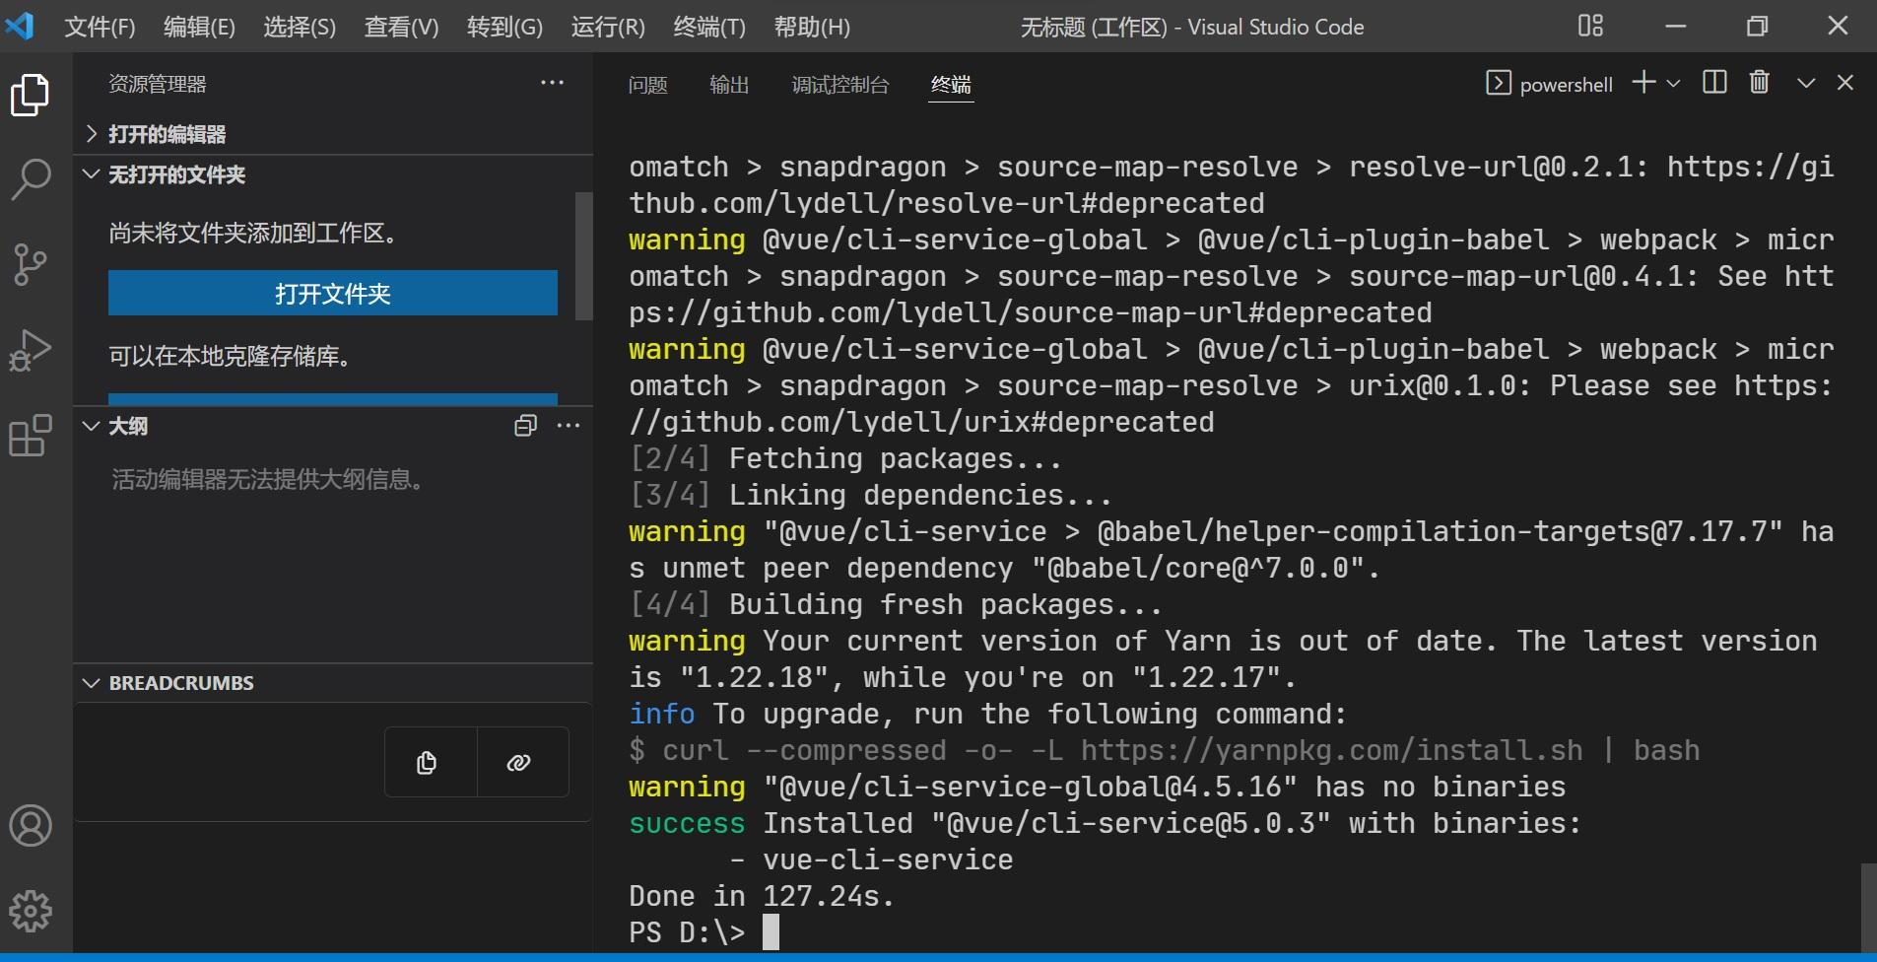Open Search in the activity bar
Screen dimensions: 1877x962
click(29, 179)
